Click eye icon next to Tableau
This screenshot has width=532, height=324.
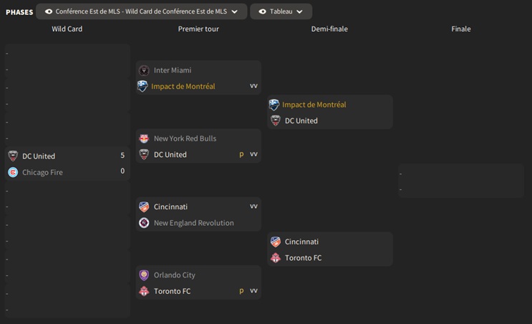(x=262, y=11)
